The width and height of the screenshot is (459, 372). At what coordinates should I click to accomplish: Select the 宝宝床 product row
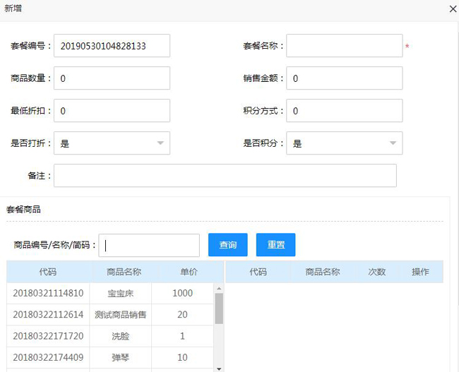124,293
